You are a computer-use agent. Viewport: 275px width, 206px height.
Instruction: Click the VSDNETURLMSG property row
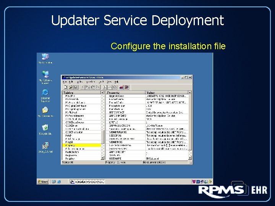point(147,132)
